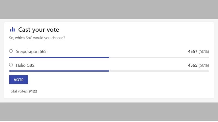Click the Snapdragon 665 option label
218x122 pixels.
tap(31, 52)
